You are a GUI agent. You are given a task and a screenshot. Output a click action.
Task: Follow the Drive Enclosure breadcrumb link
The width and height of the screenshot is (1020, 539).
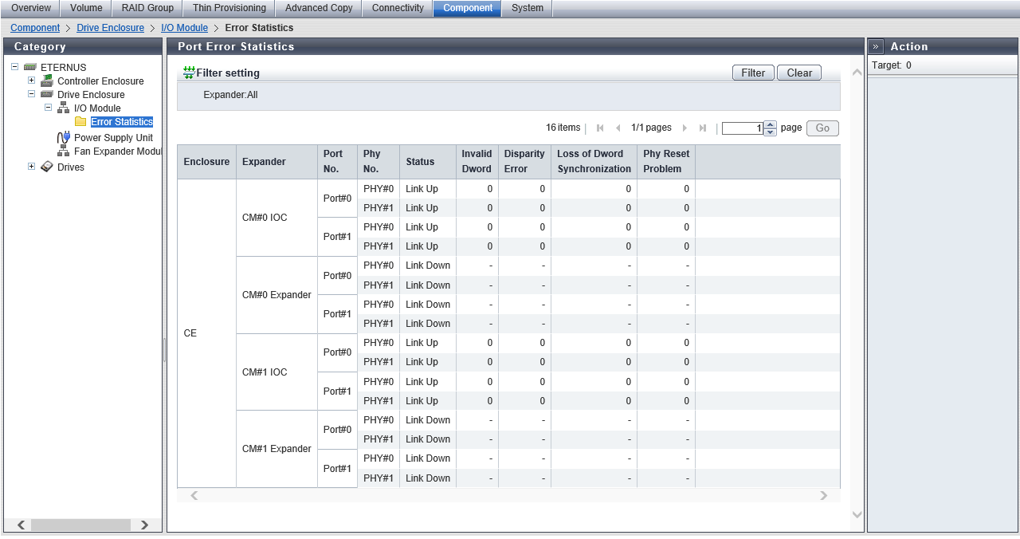[110, 28]
